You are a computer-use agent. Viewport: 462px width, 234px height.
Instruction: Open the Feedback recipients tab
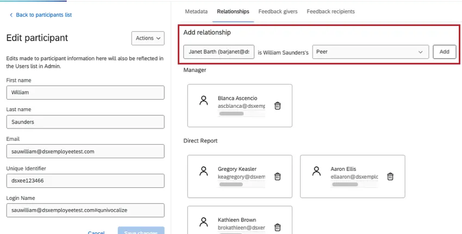(330, 11)
